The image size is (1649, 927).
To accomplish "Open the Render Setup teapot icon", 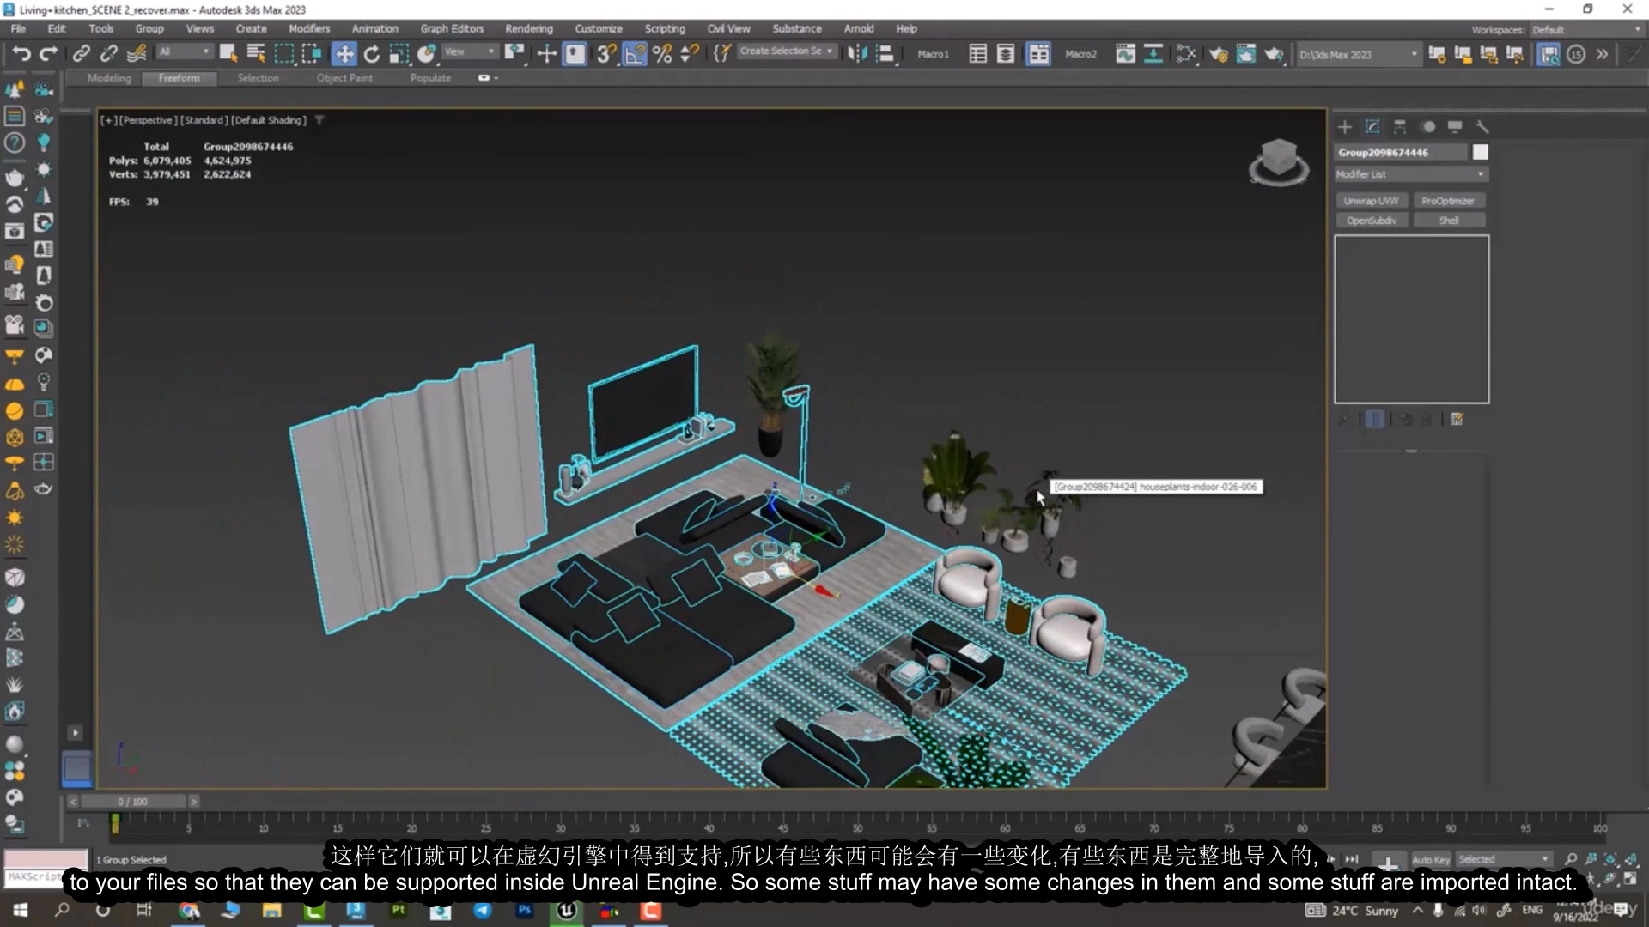I will point(1218,54).
